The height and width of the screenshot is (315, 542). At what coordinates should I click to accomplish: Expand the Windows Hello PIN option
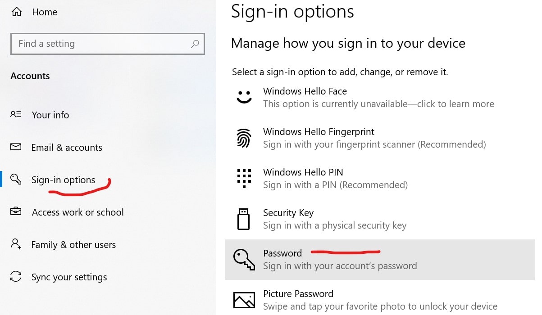380,179
